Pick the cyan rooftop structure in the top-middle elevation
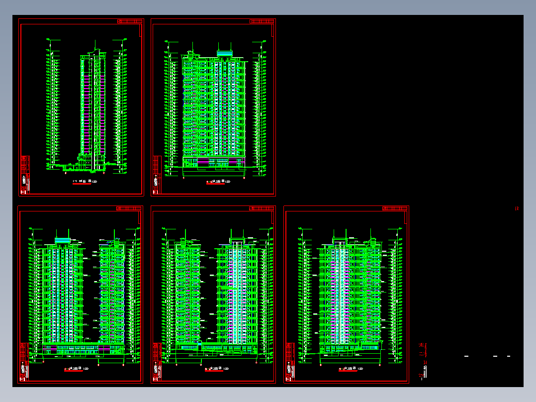Screen dimensions: 536x402 [225, 54]
